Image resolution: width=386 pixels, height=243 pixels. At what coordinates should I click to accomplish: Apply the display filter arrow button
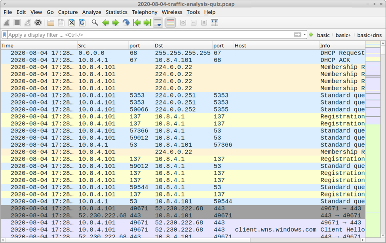point(297,35)
